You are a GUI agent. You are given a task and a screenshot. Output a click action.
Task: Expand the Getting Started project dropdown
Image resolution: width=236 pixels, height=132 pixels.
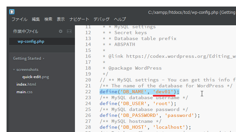pyautogui.click(x=29, y=58)
